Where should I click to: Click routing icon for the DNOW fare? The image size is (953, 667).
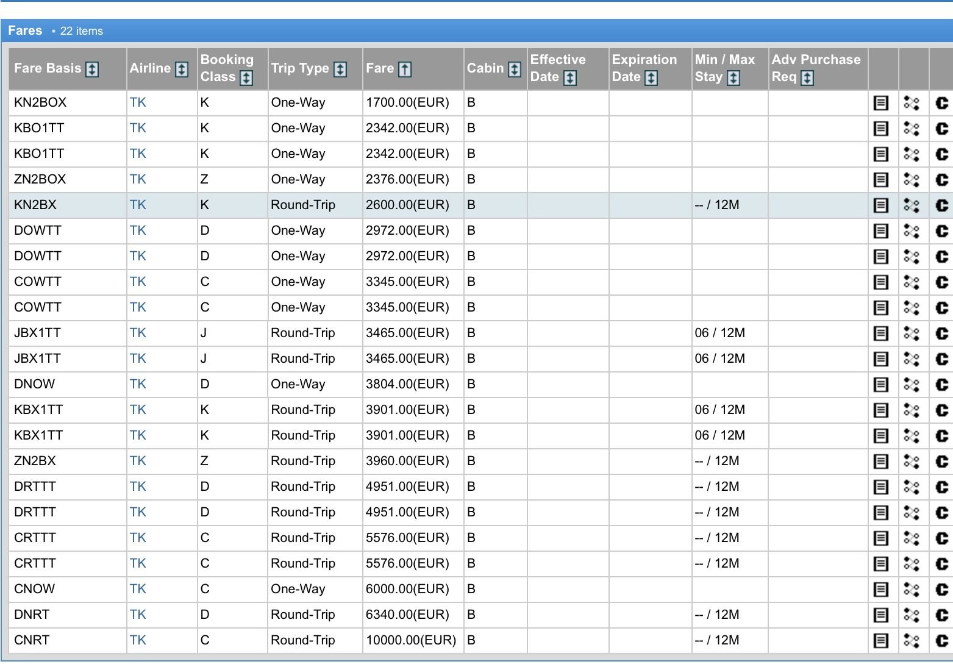[x=911, y=385]
